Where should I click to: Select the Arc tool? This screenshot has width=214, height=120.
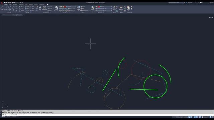(x=14, y=8)
